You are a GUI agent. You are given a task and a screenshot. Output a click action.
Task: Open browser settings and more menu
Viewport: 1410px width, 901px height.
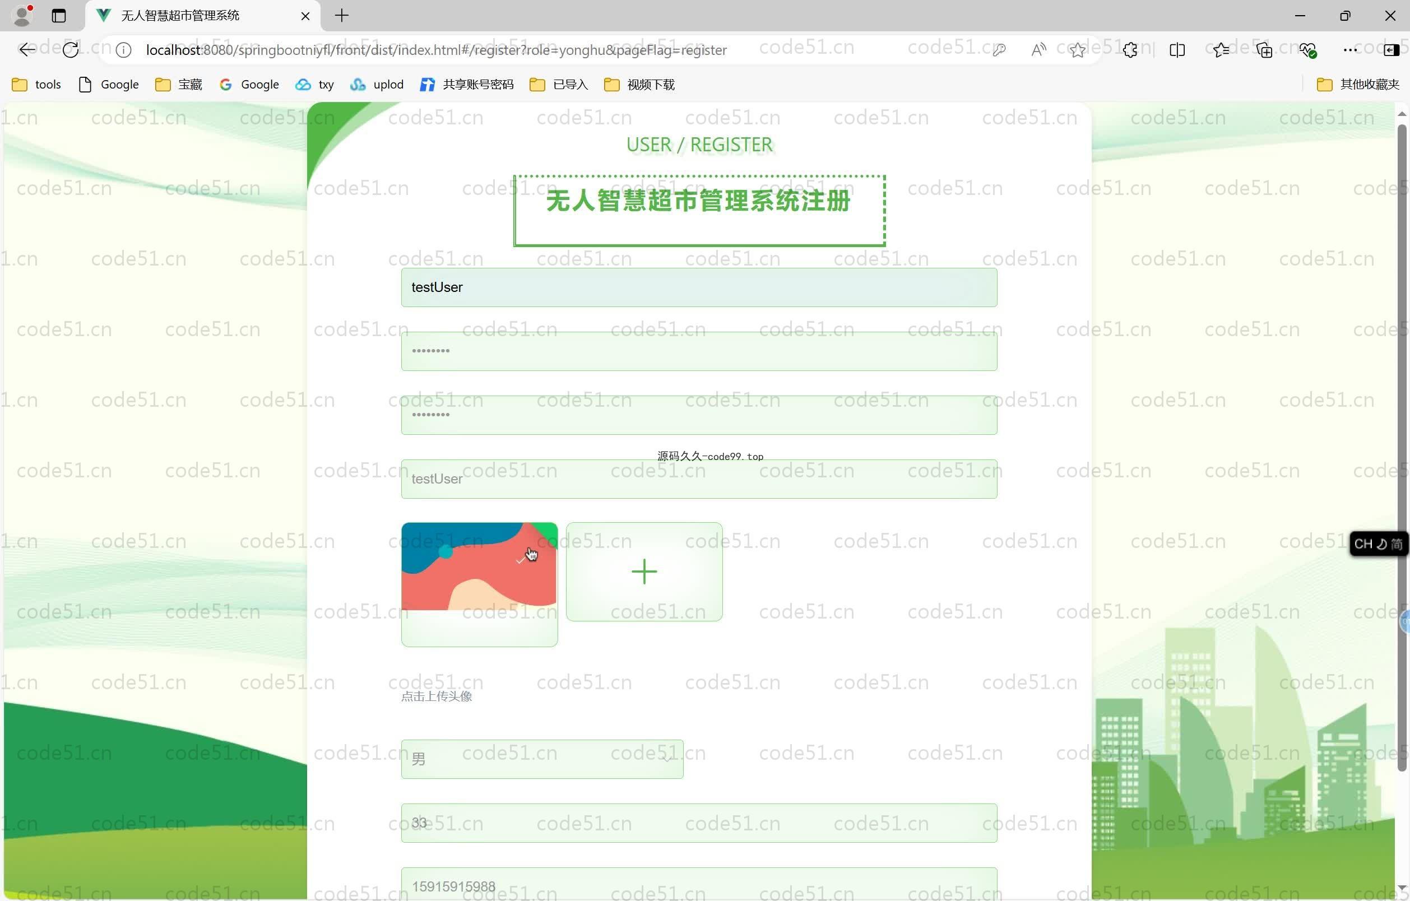point(1350,50)
